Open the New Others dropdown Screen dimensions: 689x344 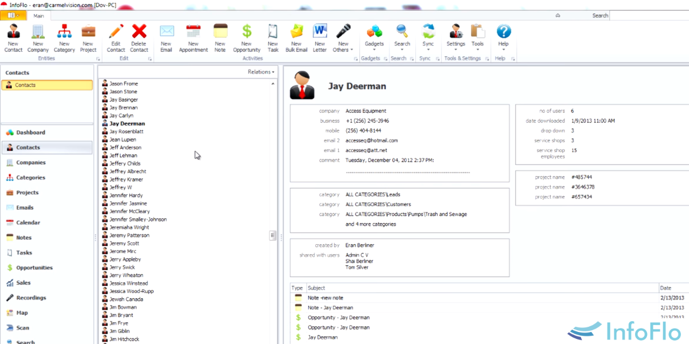(343, 38)
